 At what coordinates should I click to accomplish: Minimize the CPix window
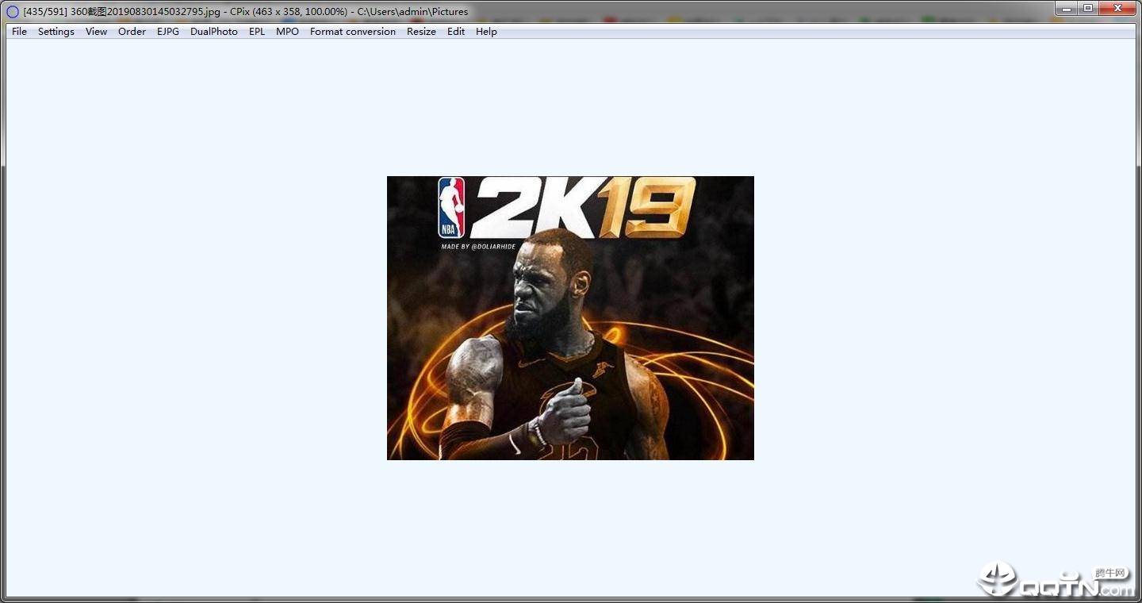pos(1067,8)
